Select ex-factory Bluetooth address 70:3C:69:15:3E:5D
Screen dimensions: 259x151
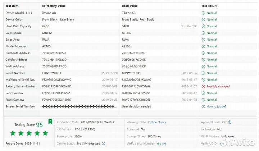54,53
